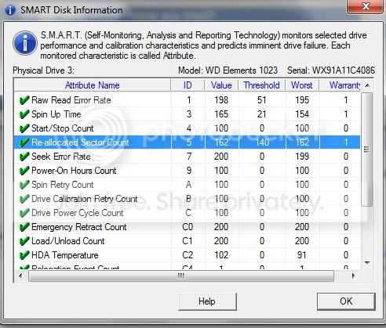
Task: Click the checkmark beside Seek Error Rate
Action: click(x=24, y=157)
